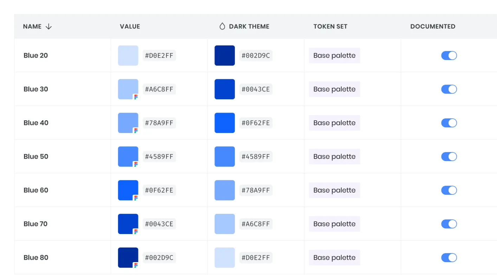Click the TOKEN SET column header
The height and width of the screenshot is (280, 497).
tap(330, 26)
